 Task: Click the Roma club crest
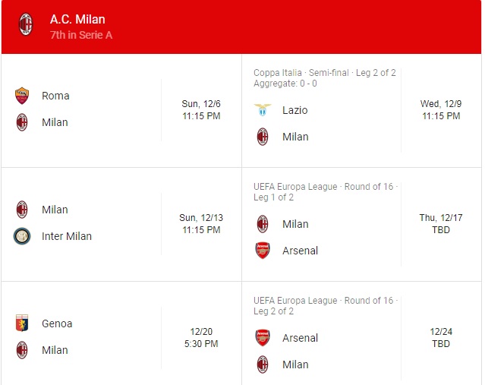pos(22,96)
